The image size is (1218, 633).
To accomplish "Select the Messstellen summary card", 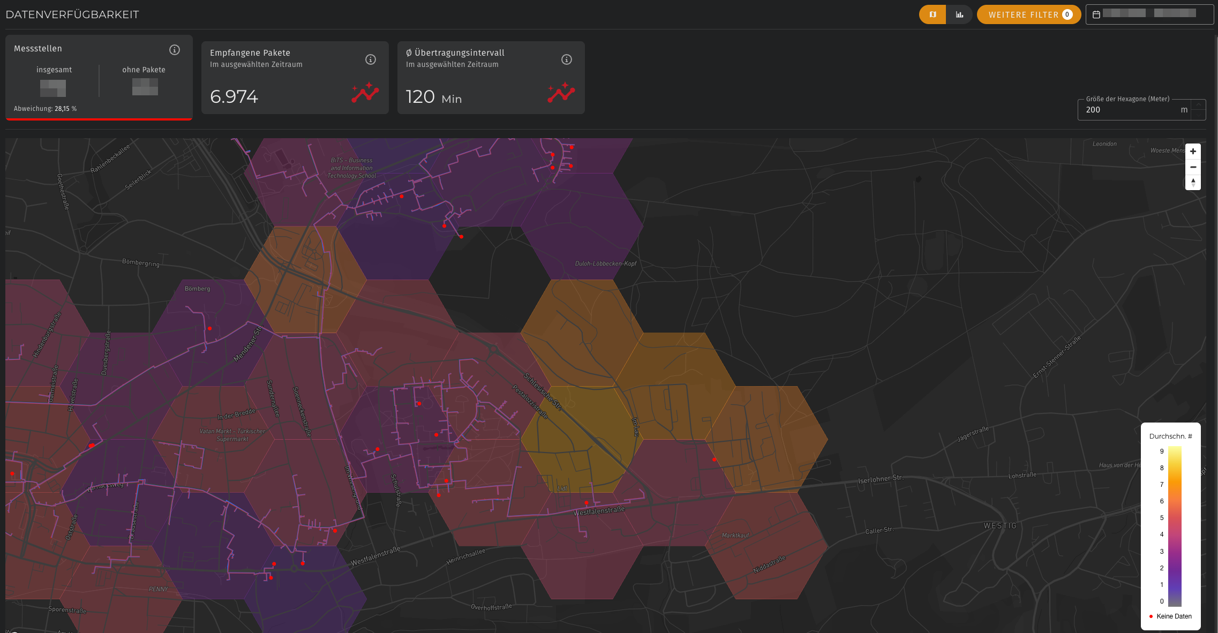I will [99, 78].
